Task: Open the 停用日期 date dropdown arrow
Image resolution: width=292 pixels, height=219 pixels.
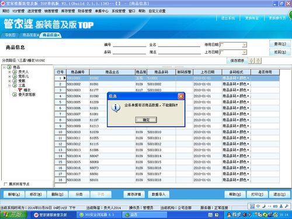Action: pyautogui.click(x=244, y=45)
